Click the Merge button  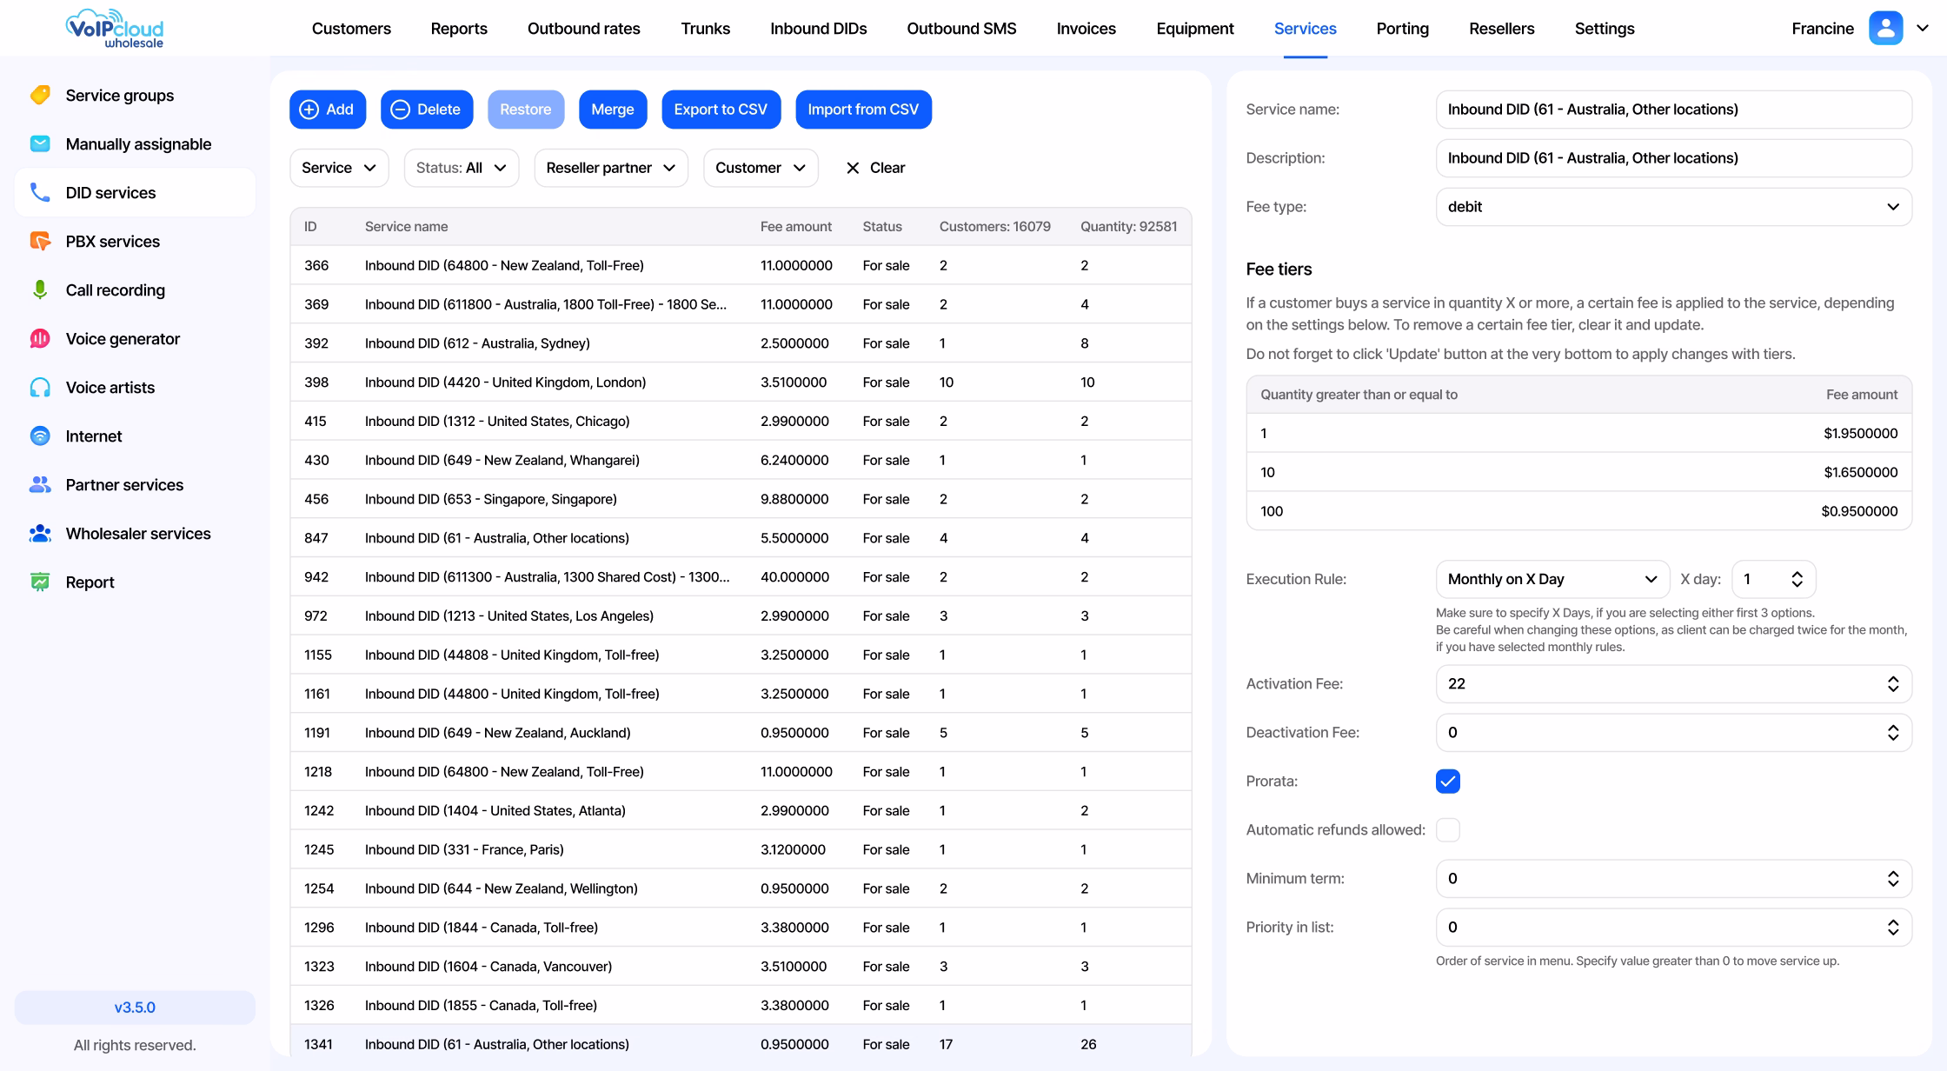coord(613,110)
